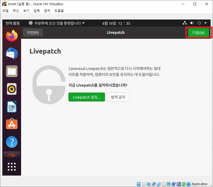
Task: Click the network status icon in top bar
Action: click(185, 23)
